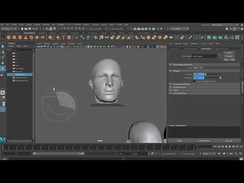Click the Maya logo icon at bottom left

(x=3, y=139)
